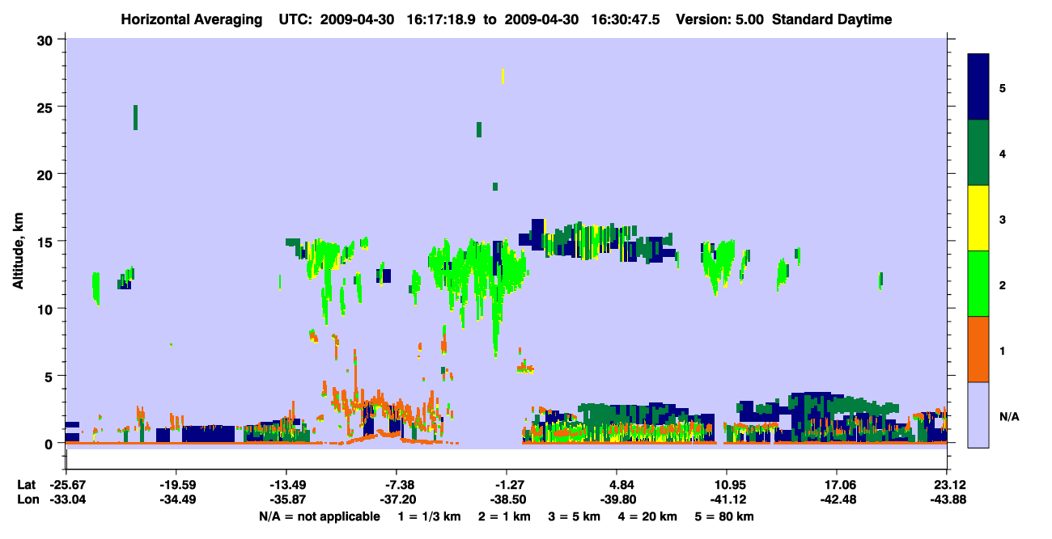Image resolution: width=1052 pixels, height=539 pixels.
Task: Click the lavender N/A colorbar segment
Action: 978,415
